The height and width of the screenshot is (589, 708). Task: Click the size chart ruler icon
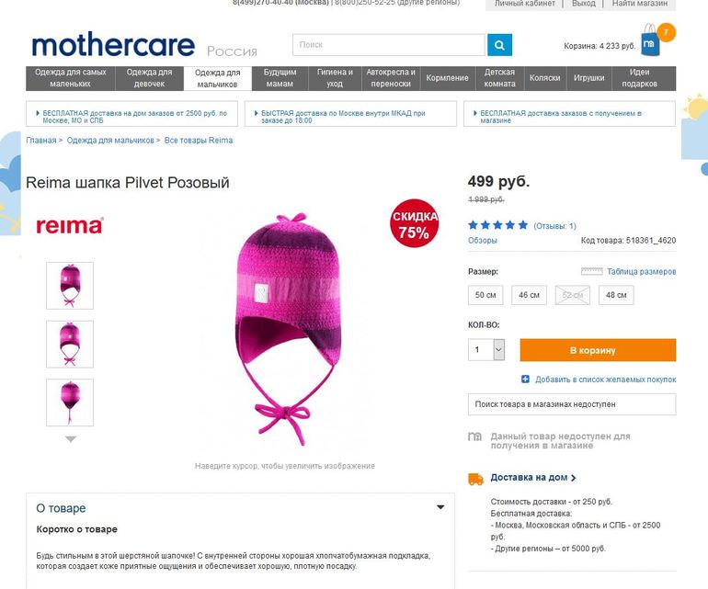591,271
